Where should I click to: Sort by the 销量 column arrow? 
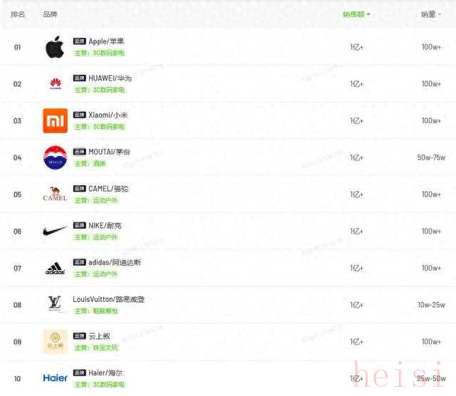439,14
